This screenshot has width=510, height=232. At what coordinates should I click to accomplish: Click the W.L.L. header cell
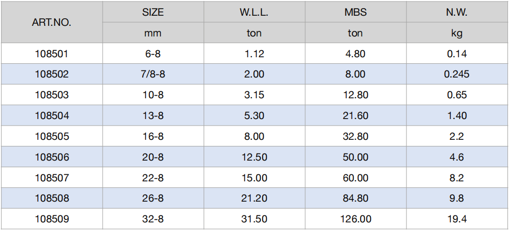pyautogui.click(x=254, y=12)
